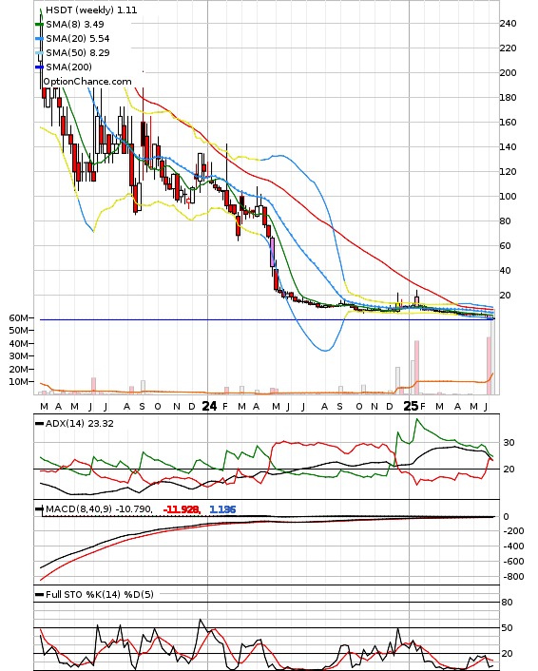Viewport: 538px width, 671px height.
Task: Click the last tall volume bar in June 2025
Action: (x=492, y=356)
